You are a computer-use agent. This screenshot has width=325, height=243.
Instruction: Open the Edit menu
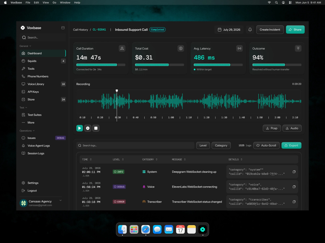(36, 3)
